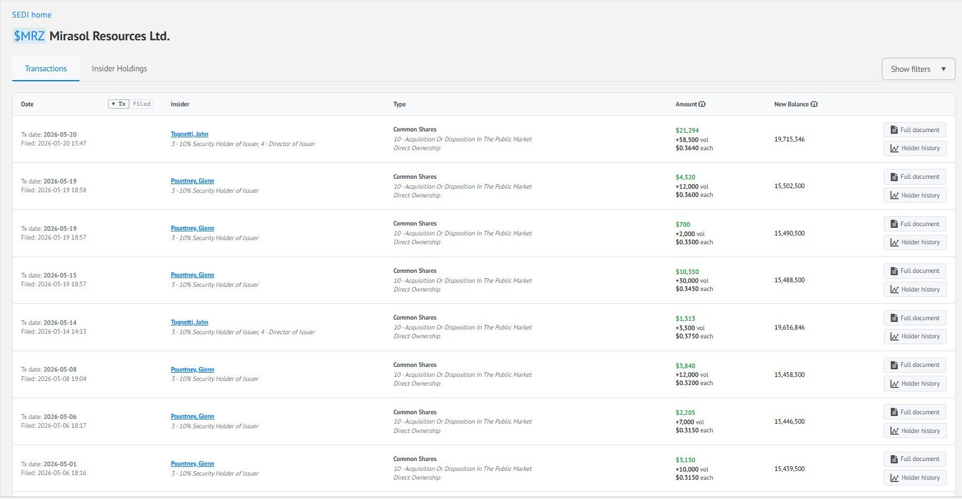Image resolution: width=962 pixels, height=499 pixels.
Task: Click the New Balance column header text
Action: pyautogui.click(x=791, y=104)
